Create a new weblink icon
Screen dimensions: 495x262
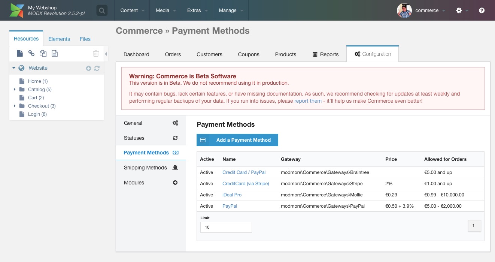pos(31,54)
